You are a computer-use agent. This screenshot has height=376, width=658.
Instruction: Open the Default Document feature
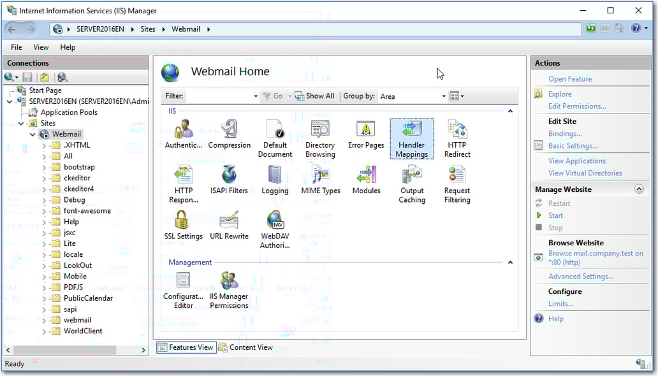[275, 132]
